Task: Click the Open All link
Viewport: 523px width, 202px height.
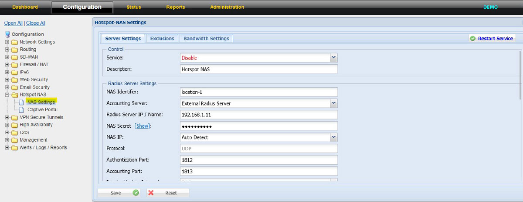Action: click(13, 23)
